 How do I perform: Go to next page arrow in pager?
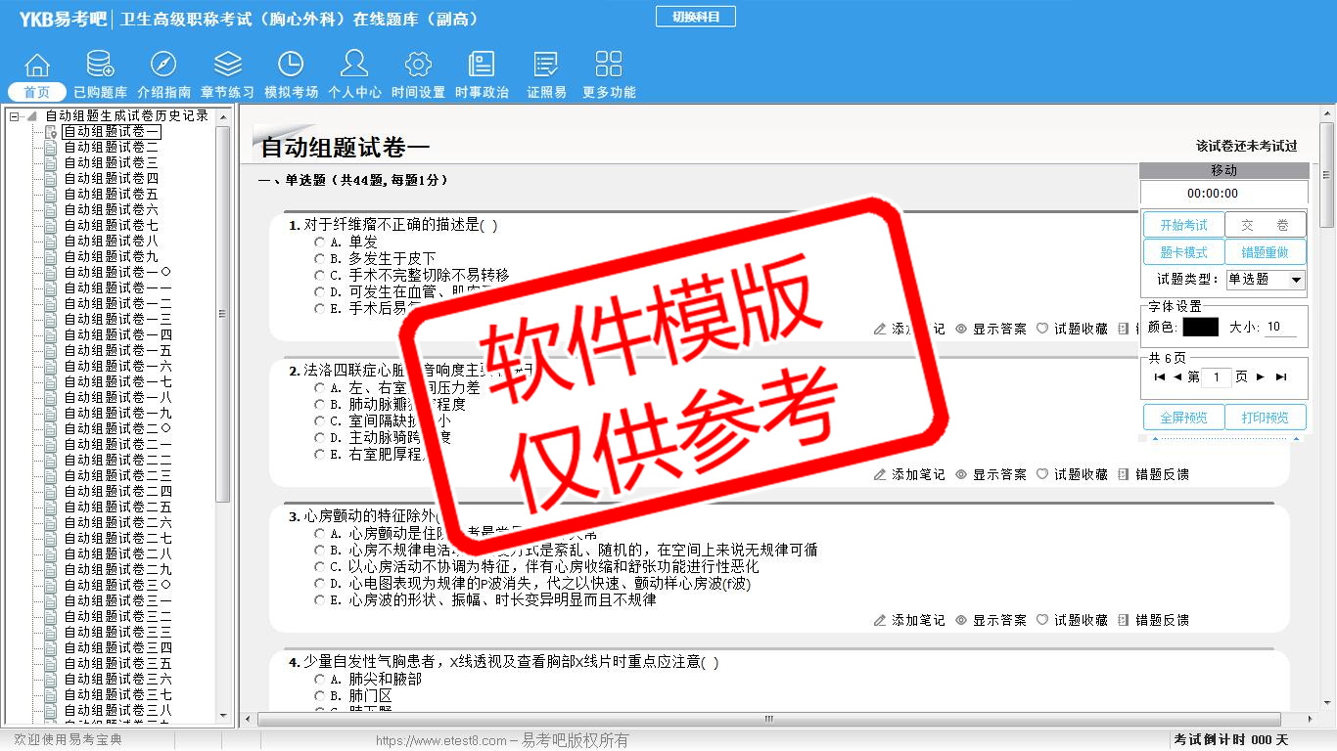coord(1261,377)
